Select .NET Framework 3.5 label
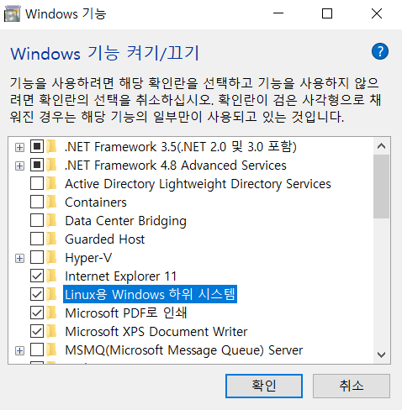The width and height of the screenshot is (402, 410). pos(181,147)
